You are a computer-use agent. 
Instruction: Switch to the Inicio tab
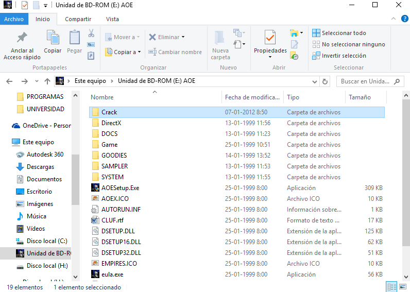pyautogui.click(x=43, y=19)
